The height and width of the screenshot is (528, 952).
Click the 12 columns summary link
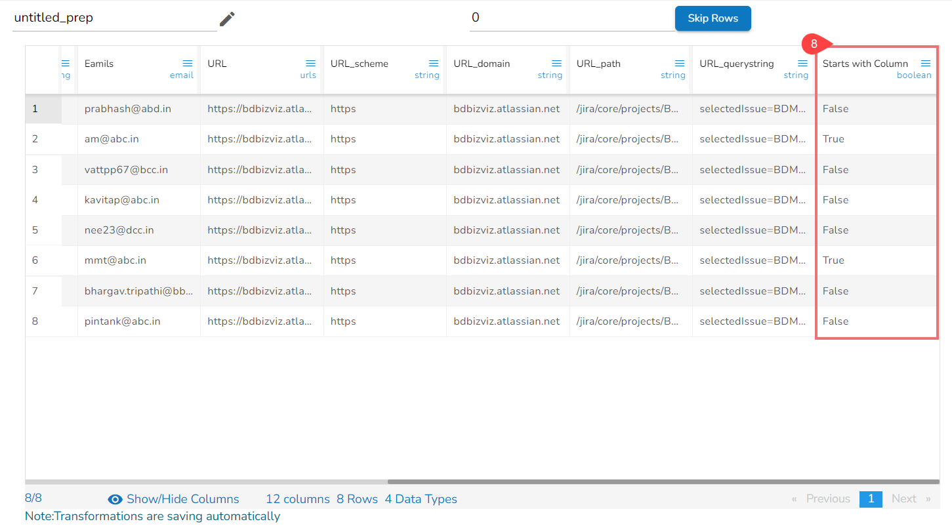click(297, 499)
